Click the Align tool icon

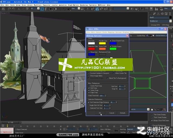(x=137, y=9)
